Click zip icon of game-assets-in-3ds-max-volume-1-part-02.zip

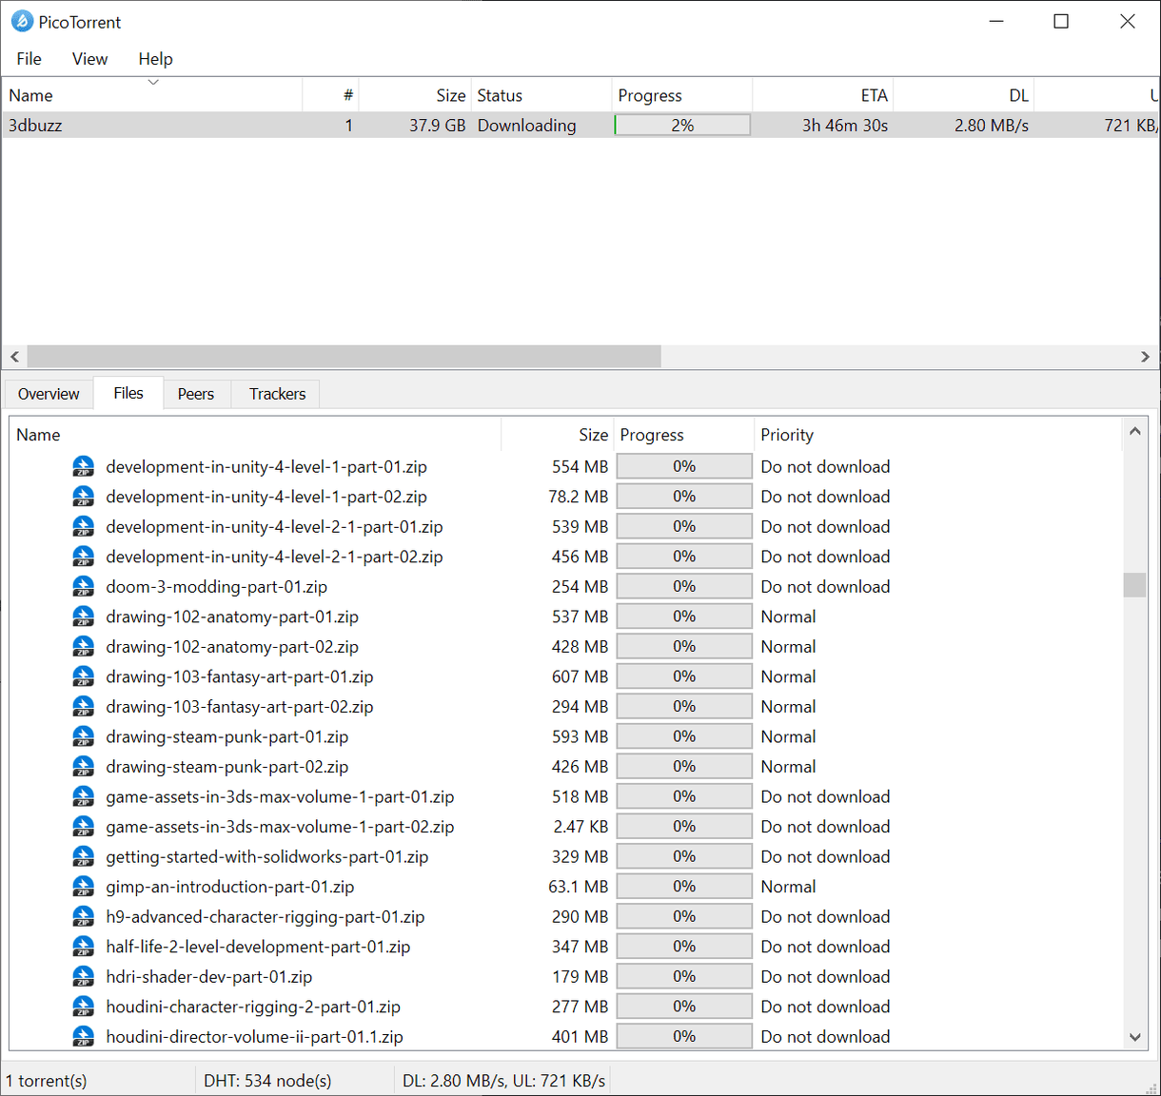(x=84, y=826)
